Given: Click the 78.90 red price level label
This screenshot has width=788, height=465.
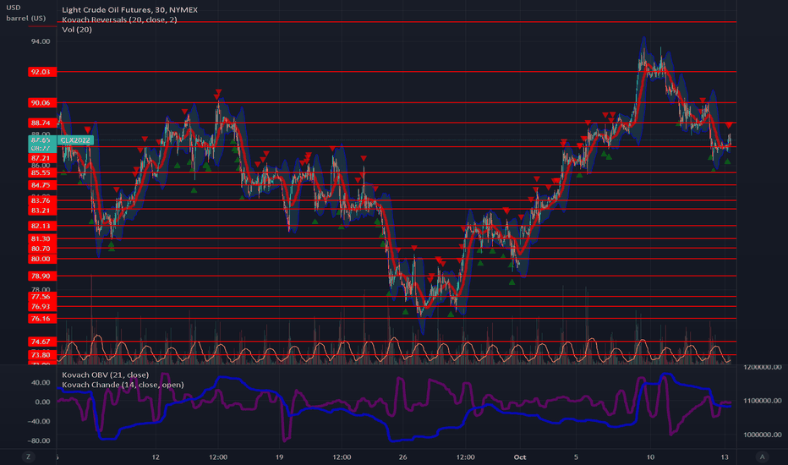Looking at the screenshot, I should (42, 276).
